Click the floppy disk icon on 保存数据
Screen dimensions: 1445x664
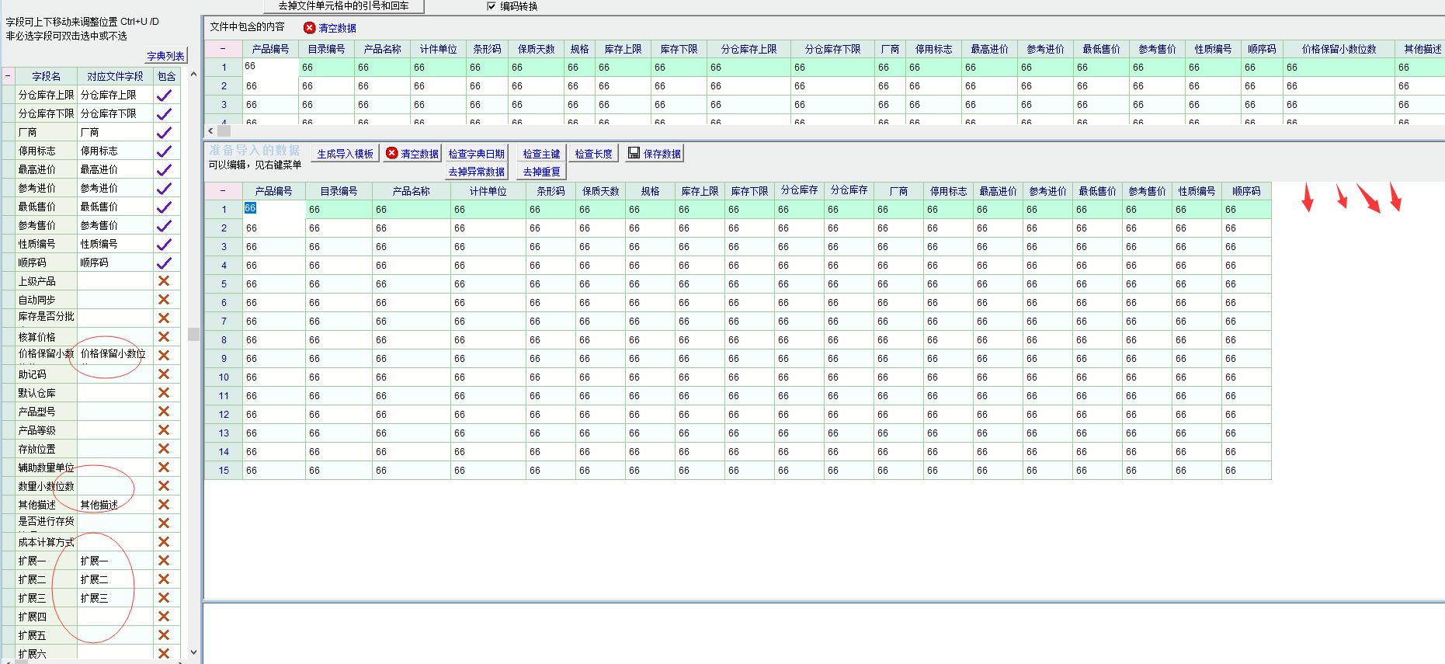[x=634, y=153]
